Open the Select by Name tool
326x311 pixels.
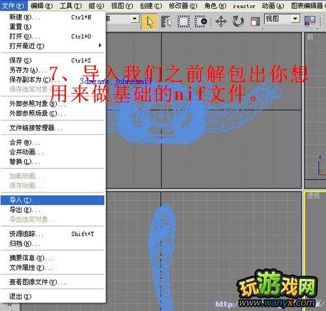click(x=166, y=22)
